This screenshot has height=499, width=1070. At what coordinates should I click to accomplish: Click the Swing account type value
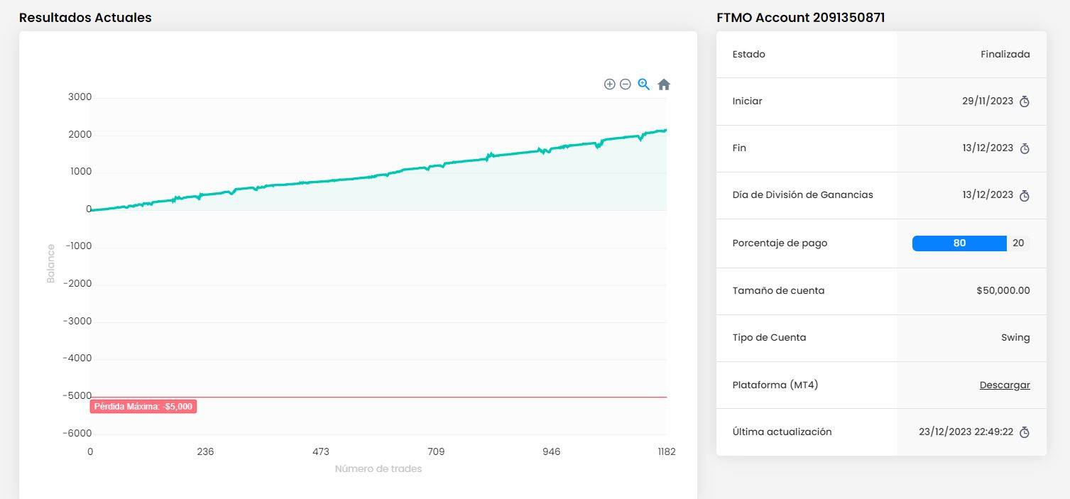(1015, 337)
